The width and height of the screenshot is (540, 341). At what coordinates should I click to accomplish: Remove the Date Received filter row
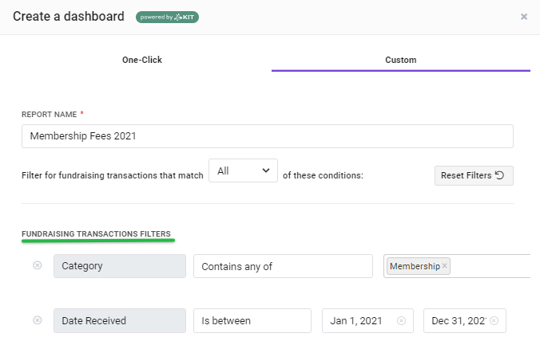tap(38, 320)
